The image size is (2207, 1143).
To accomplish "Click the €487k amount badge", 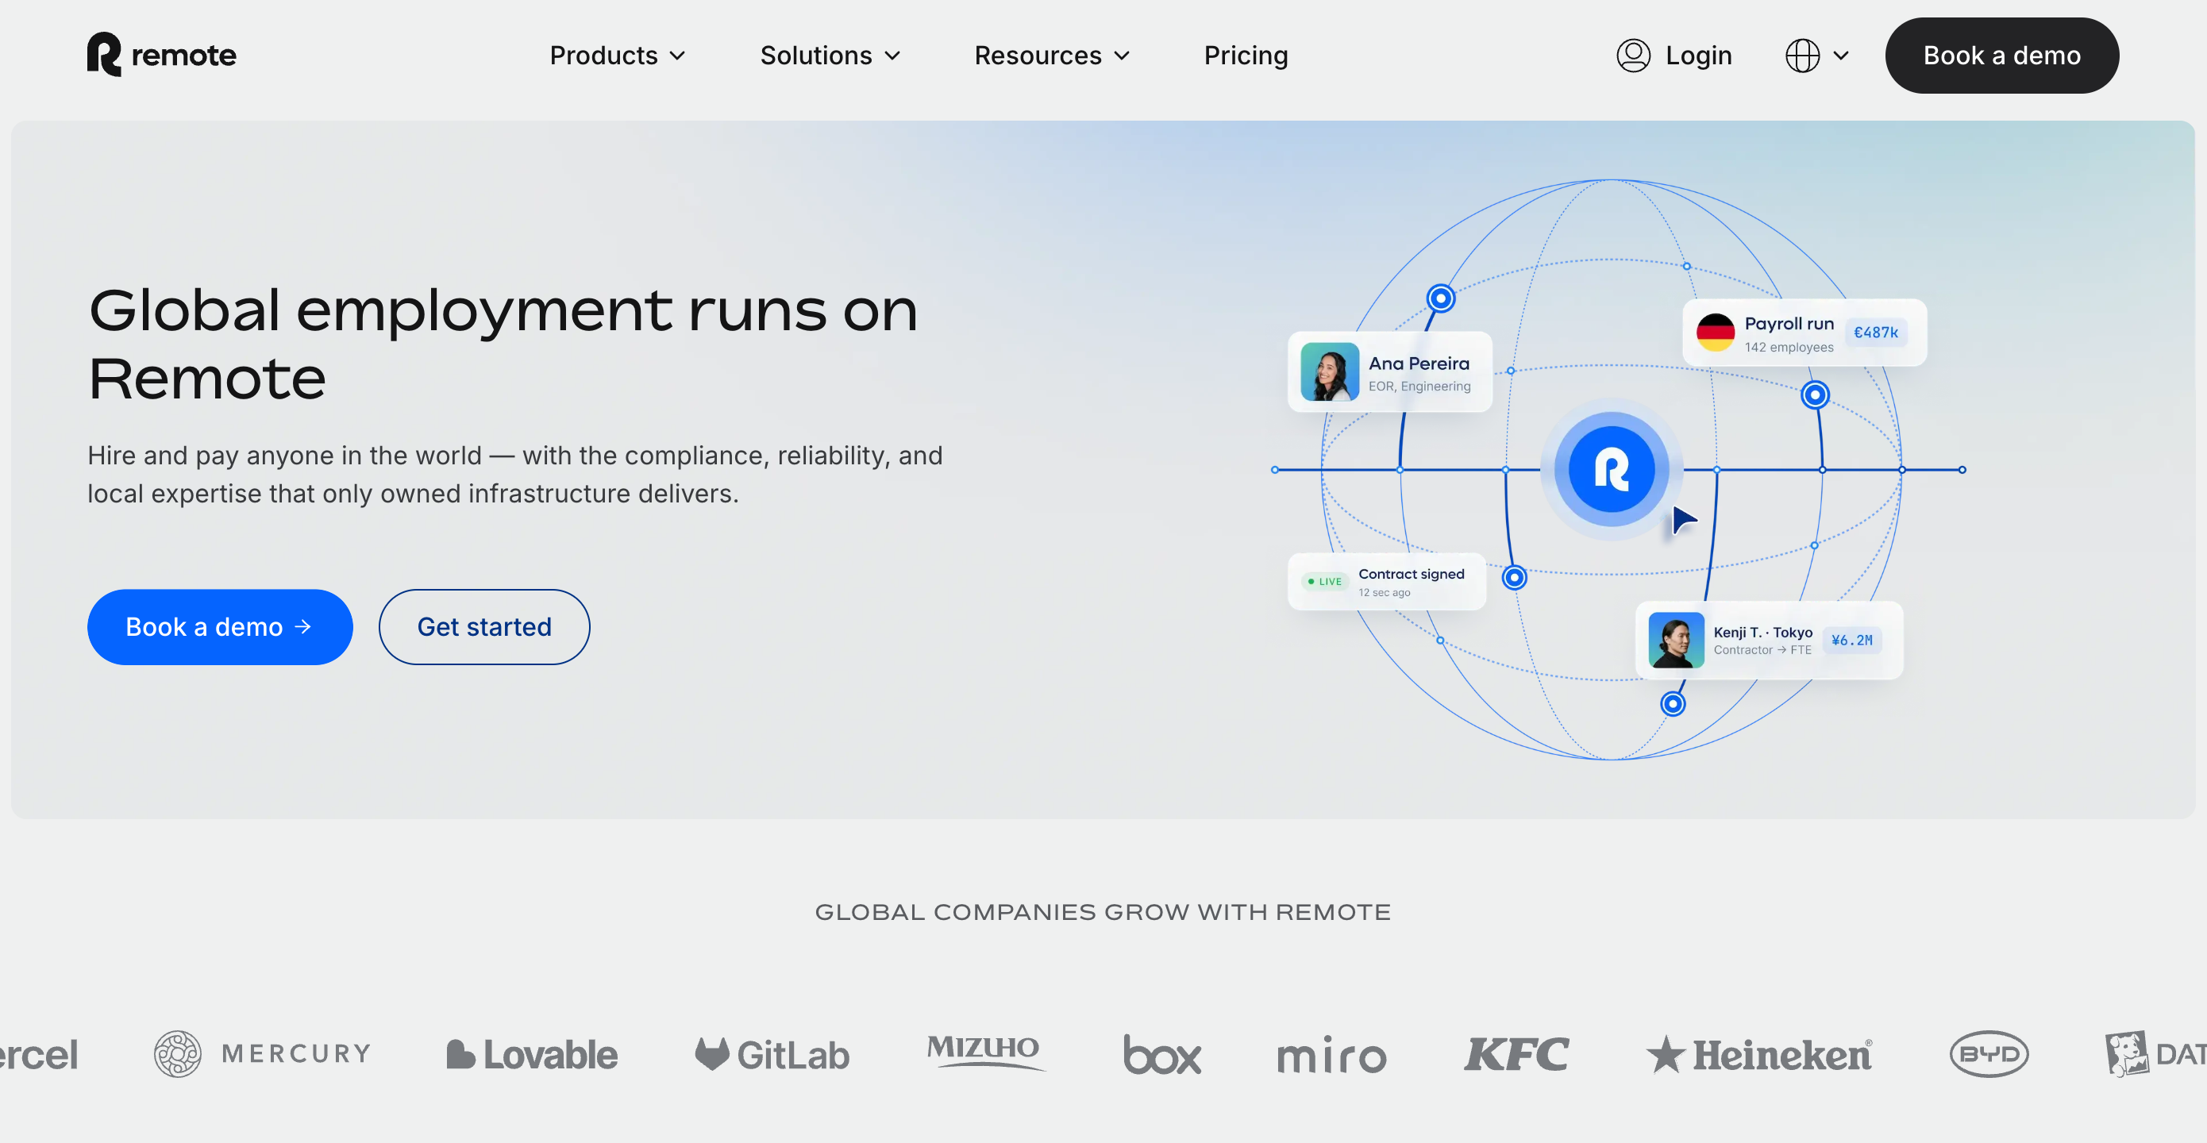I will coord(1875,333).
